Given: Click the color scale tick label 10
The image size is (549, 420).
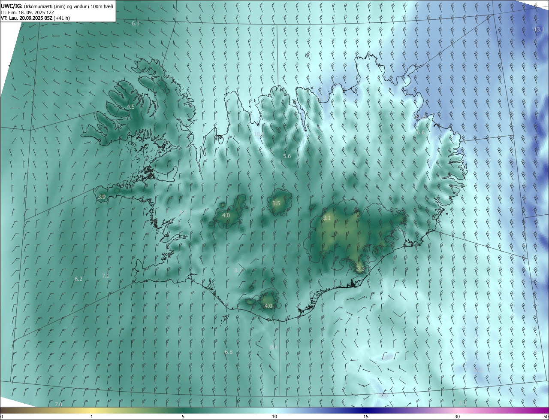Looking at the screenshot, I should (x=274, y=417).
